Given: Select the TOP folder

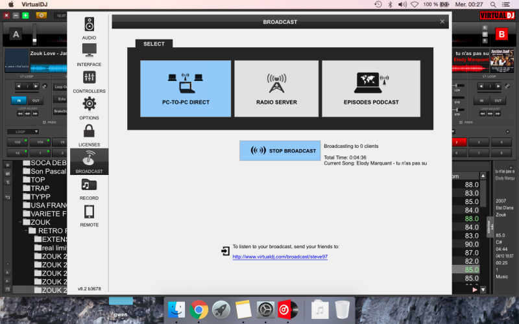Looking at the screenshot, I should click(34, 179).
